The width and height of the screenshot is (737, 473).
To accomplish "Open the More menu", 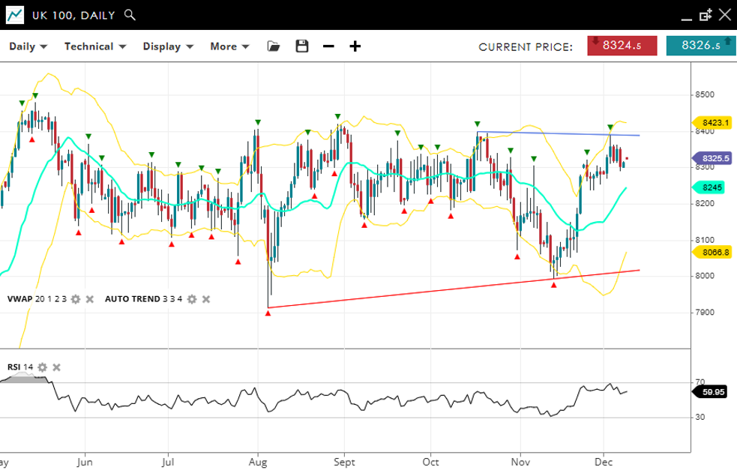I will 229,46.
